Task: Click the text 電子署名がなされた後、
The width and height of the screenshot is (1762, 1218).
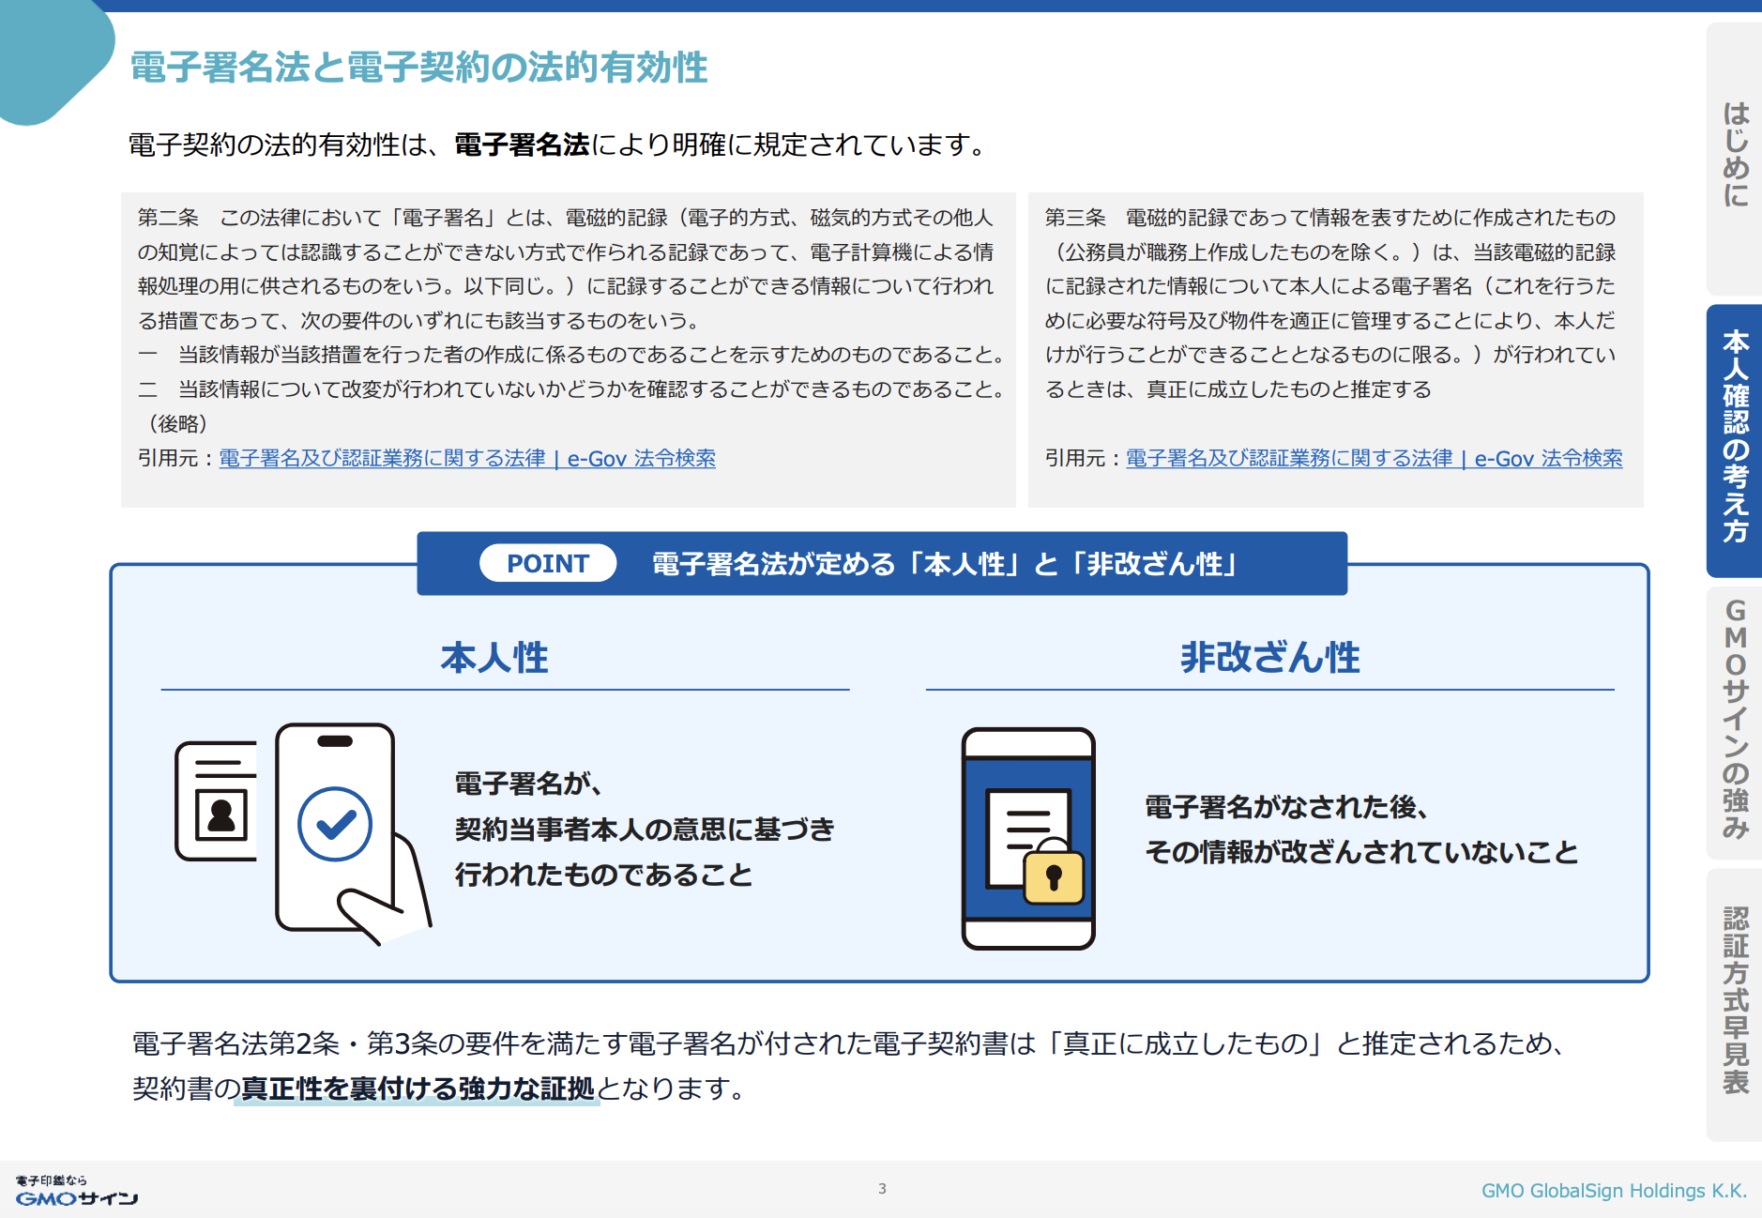Action: click(1287, 807)
